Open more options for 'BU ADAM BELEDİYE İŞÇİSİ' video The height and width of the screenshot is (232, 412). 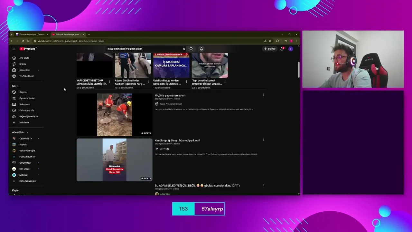263,185
